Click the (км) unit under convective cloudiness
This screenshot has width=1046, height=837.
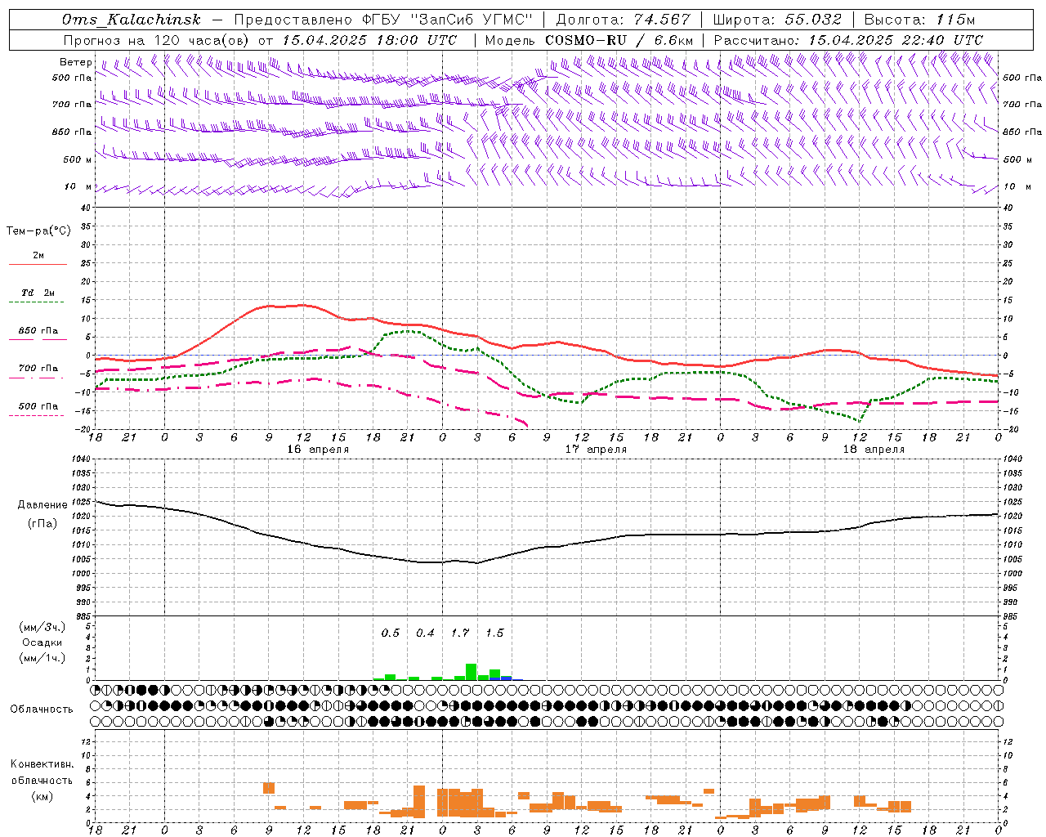(x=42, y=796)
